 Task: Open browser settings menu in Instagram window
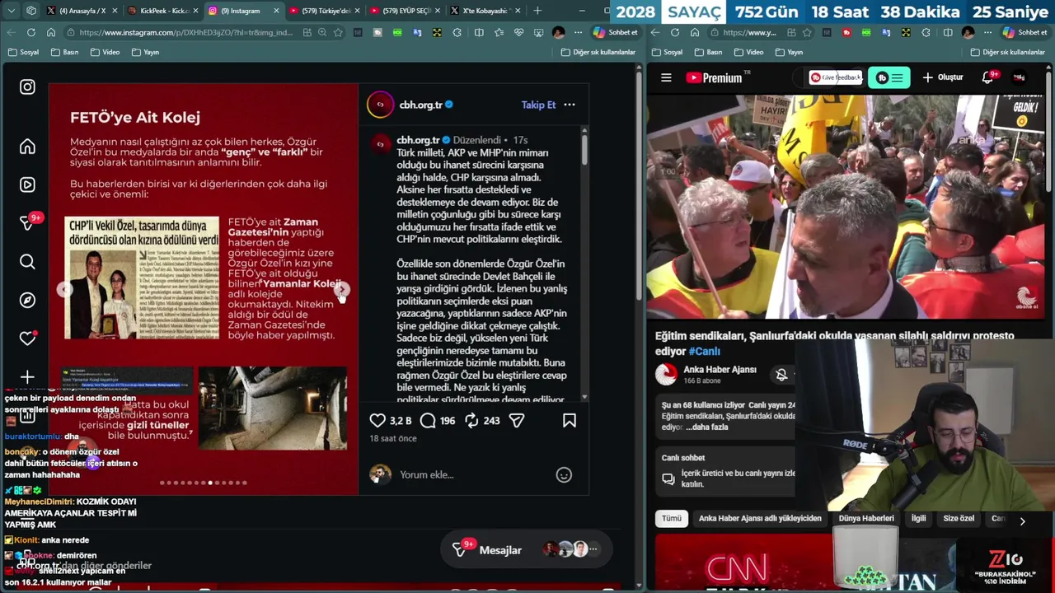point(578,32)
